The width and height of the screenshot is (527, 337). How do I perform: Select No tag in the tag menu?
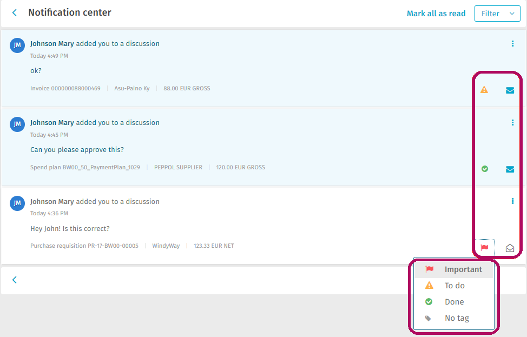click(x=454, y=318)
